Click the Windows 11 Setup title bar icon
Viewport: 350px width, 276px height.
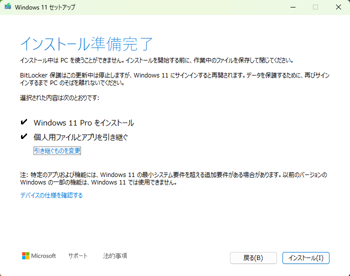click(x=8, y=7)
